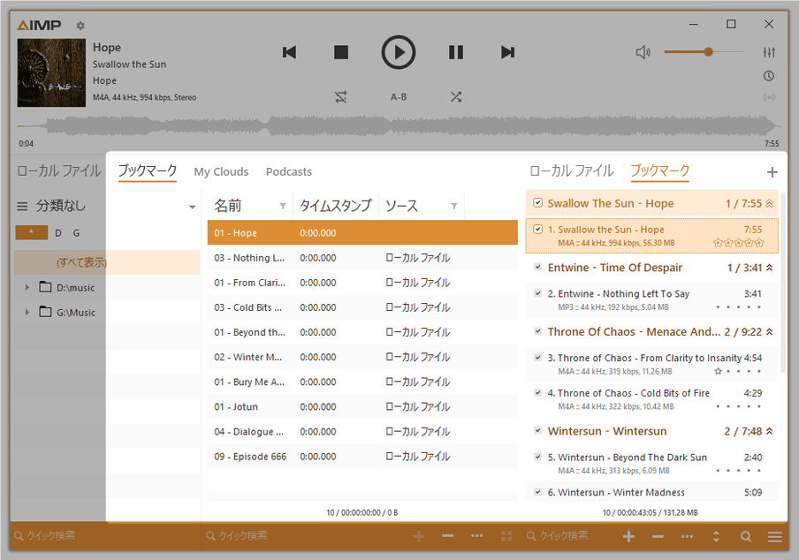The image size is (799, 560).
Task: Add files to playlist plus button
Action: coord(628,536)
